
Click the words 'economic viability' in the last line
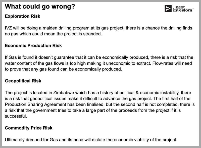click(x=131, y=140)
